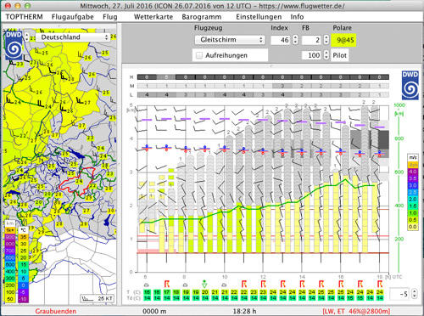Open the Gleitschirm Flugzeug dropdown

230,40
